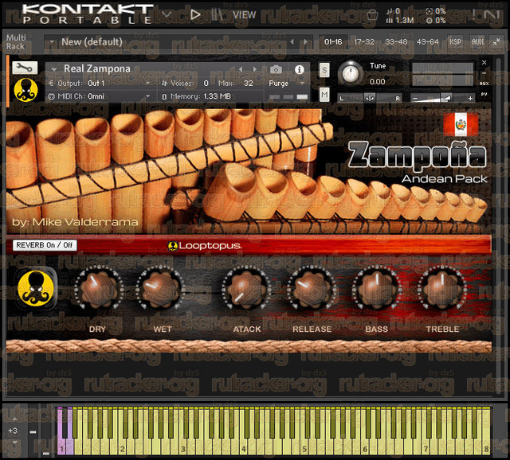Increase volume with the plus button
The height and width of the screenshot is (460, 510).
[470, 98]
